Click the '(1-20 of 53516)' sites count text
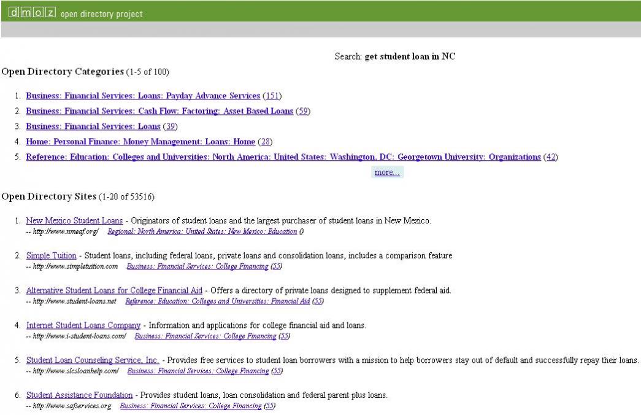The image size is (641, 415). 127,197
